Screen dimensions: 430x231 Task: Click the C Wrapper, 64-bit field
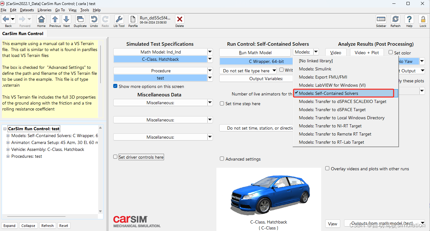coord(256,61)
